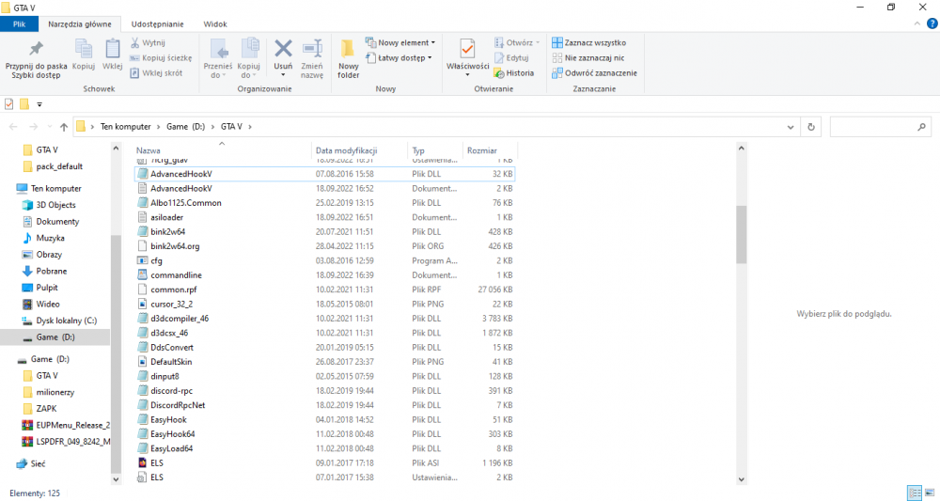Click file list scroll down arrow
Viewport: 940px width, 501px height.
pyautogui.click(x=741, y=478)
